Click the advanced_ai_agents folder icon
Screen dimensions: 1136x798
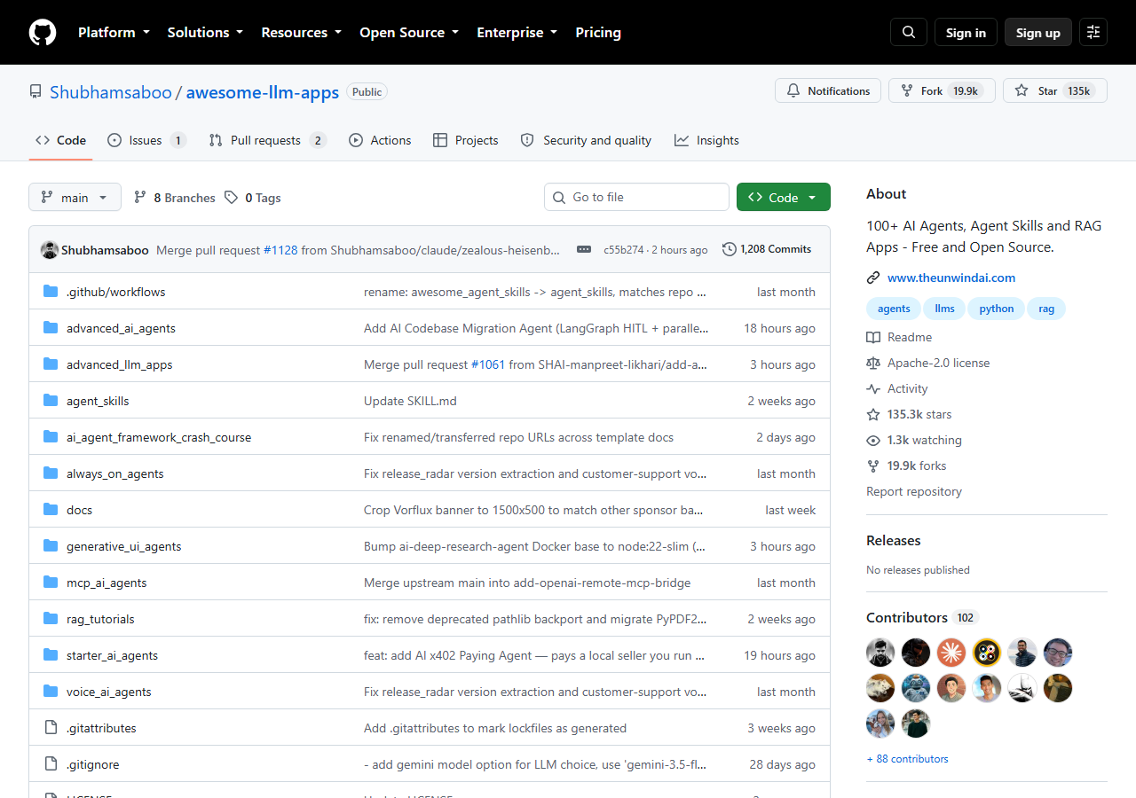[51, 328]
